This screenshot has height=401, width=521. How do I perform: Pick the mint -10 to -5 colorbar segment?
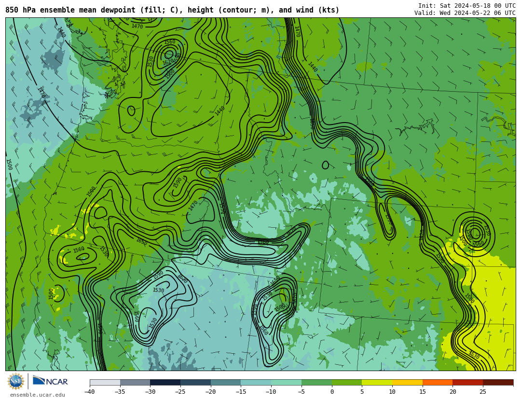[x=287, y=382]
